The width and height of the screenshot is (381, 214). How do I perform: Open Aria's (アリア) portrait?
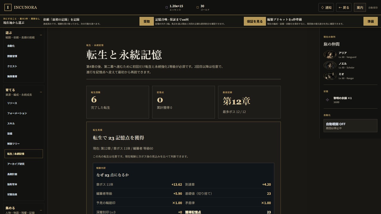click(x=330, y=55)
